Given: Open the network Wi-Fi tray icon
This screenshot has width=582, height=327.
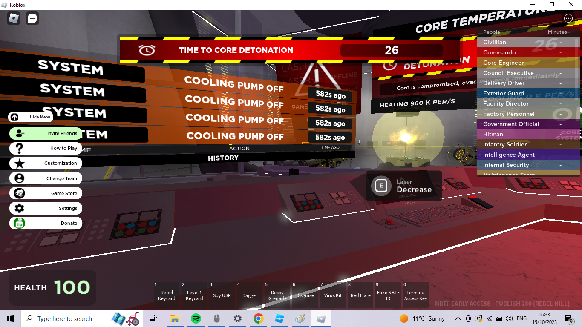Looking at the screenshot, I should tap(489, 318).
